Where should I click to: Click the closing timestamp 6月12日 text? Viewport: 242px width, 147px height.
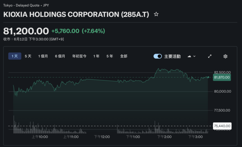33,39
